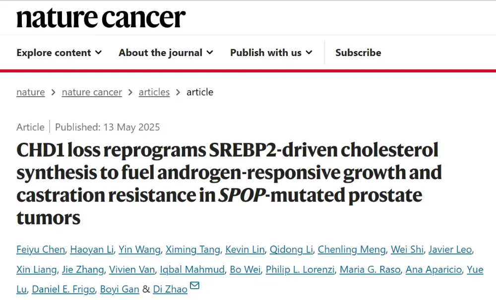This screenshot has height=300, width=496.
Task: Click the Subscribe menu item
Action: [x=358, y=53]
